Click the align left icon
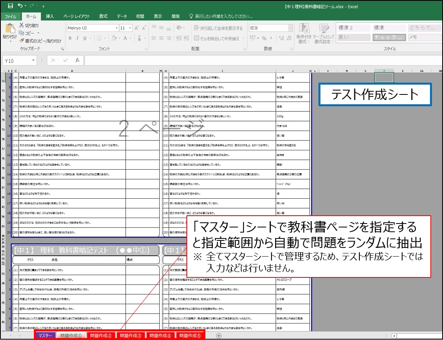 154,38
